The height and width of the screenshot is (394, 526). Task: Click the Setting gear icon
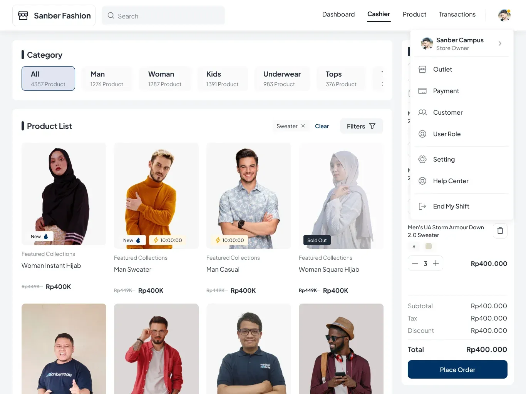click(x=422, y=159)
